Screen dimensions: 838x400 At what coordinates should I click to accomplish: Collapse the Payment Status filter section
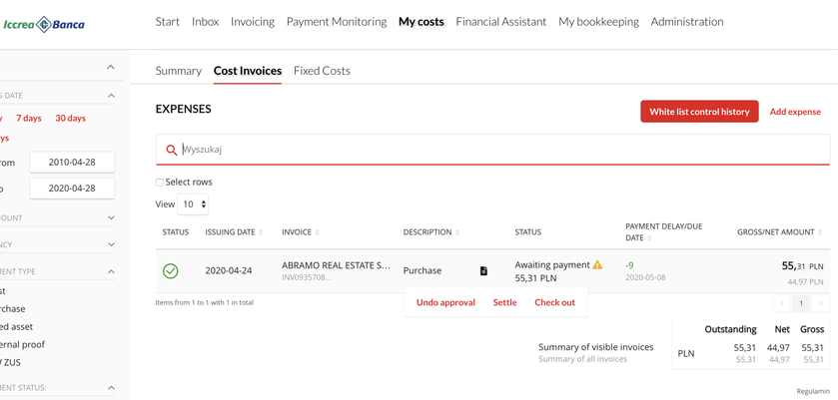coord(111,388)
